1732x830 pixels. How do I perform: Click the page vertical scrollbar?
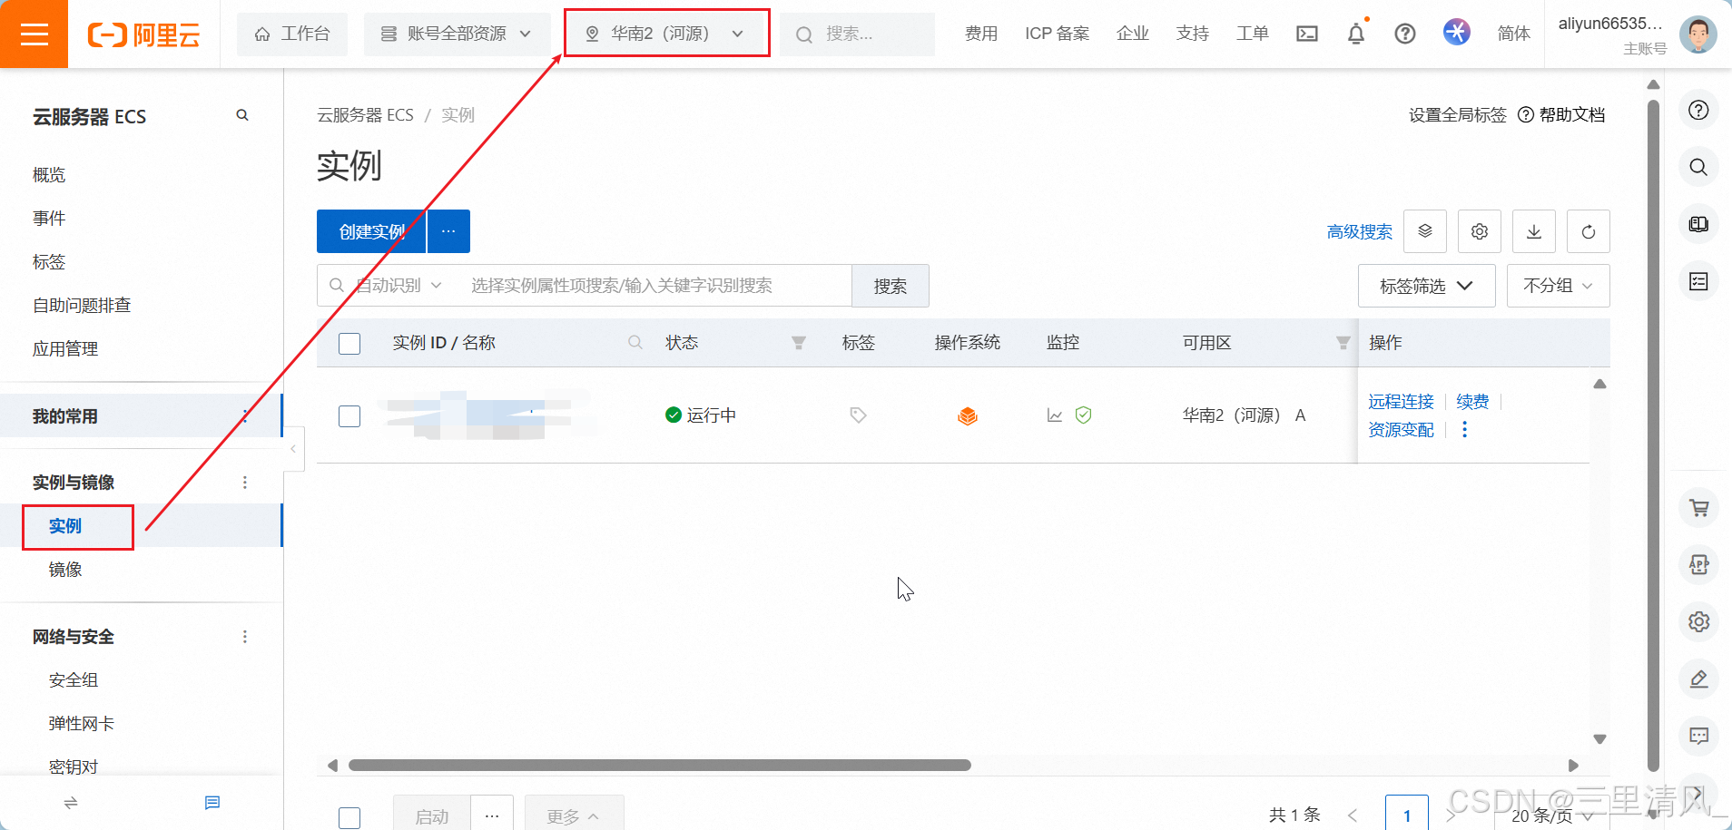[1654, 435]
